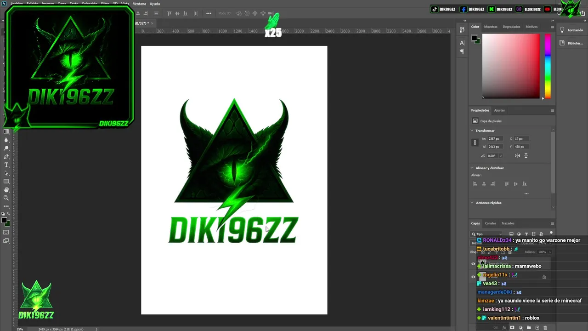588x331 pixels.
Task: Switch to the Trazados tab
Action: point(508,223)
